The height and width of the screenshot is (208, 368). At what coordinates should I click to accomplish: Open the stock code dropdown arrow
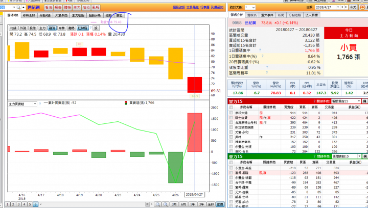tap(14, 8)
